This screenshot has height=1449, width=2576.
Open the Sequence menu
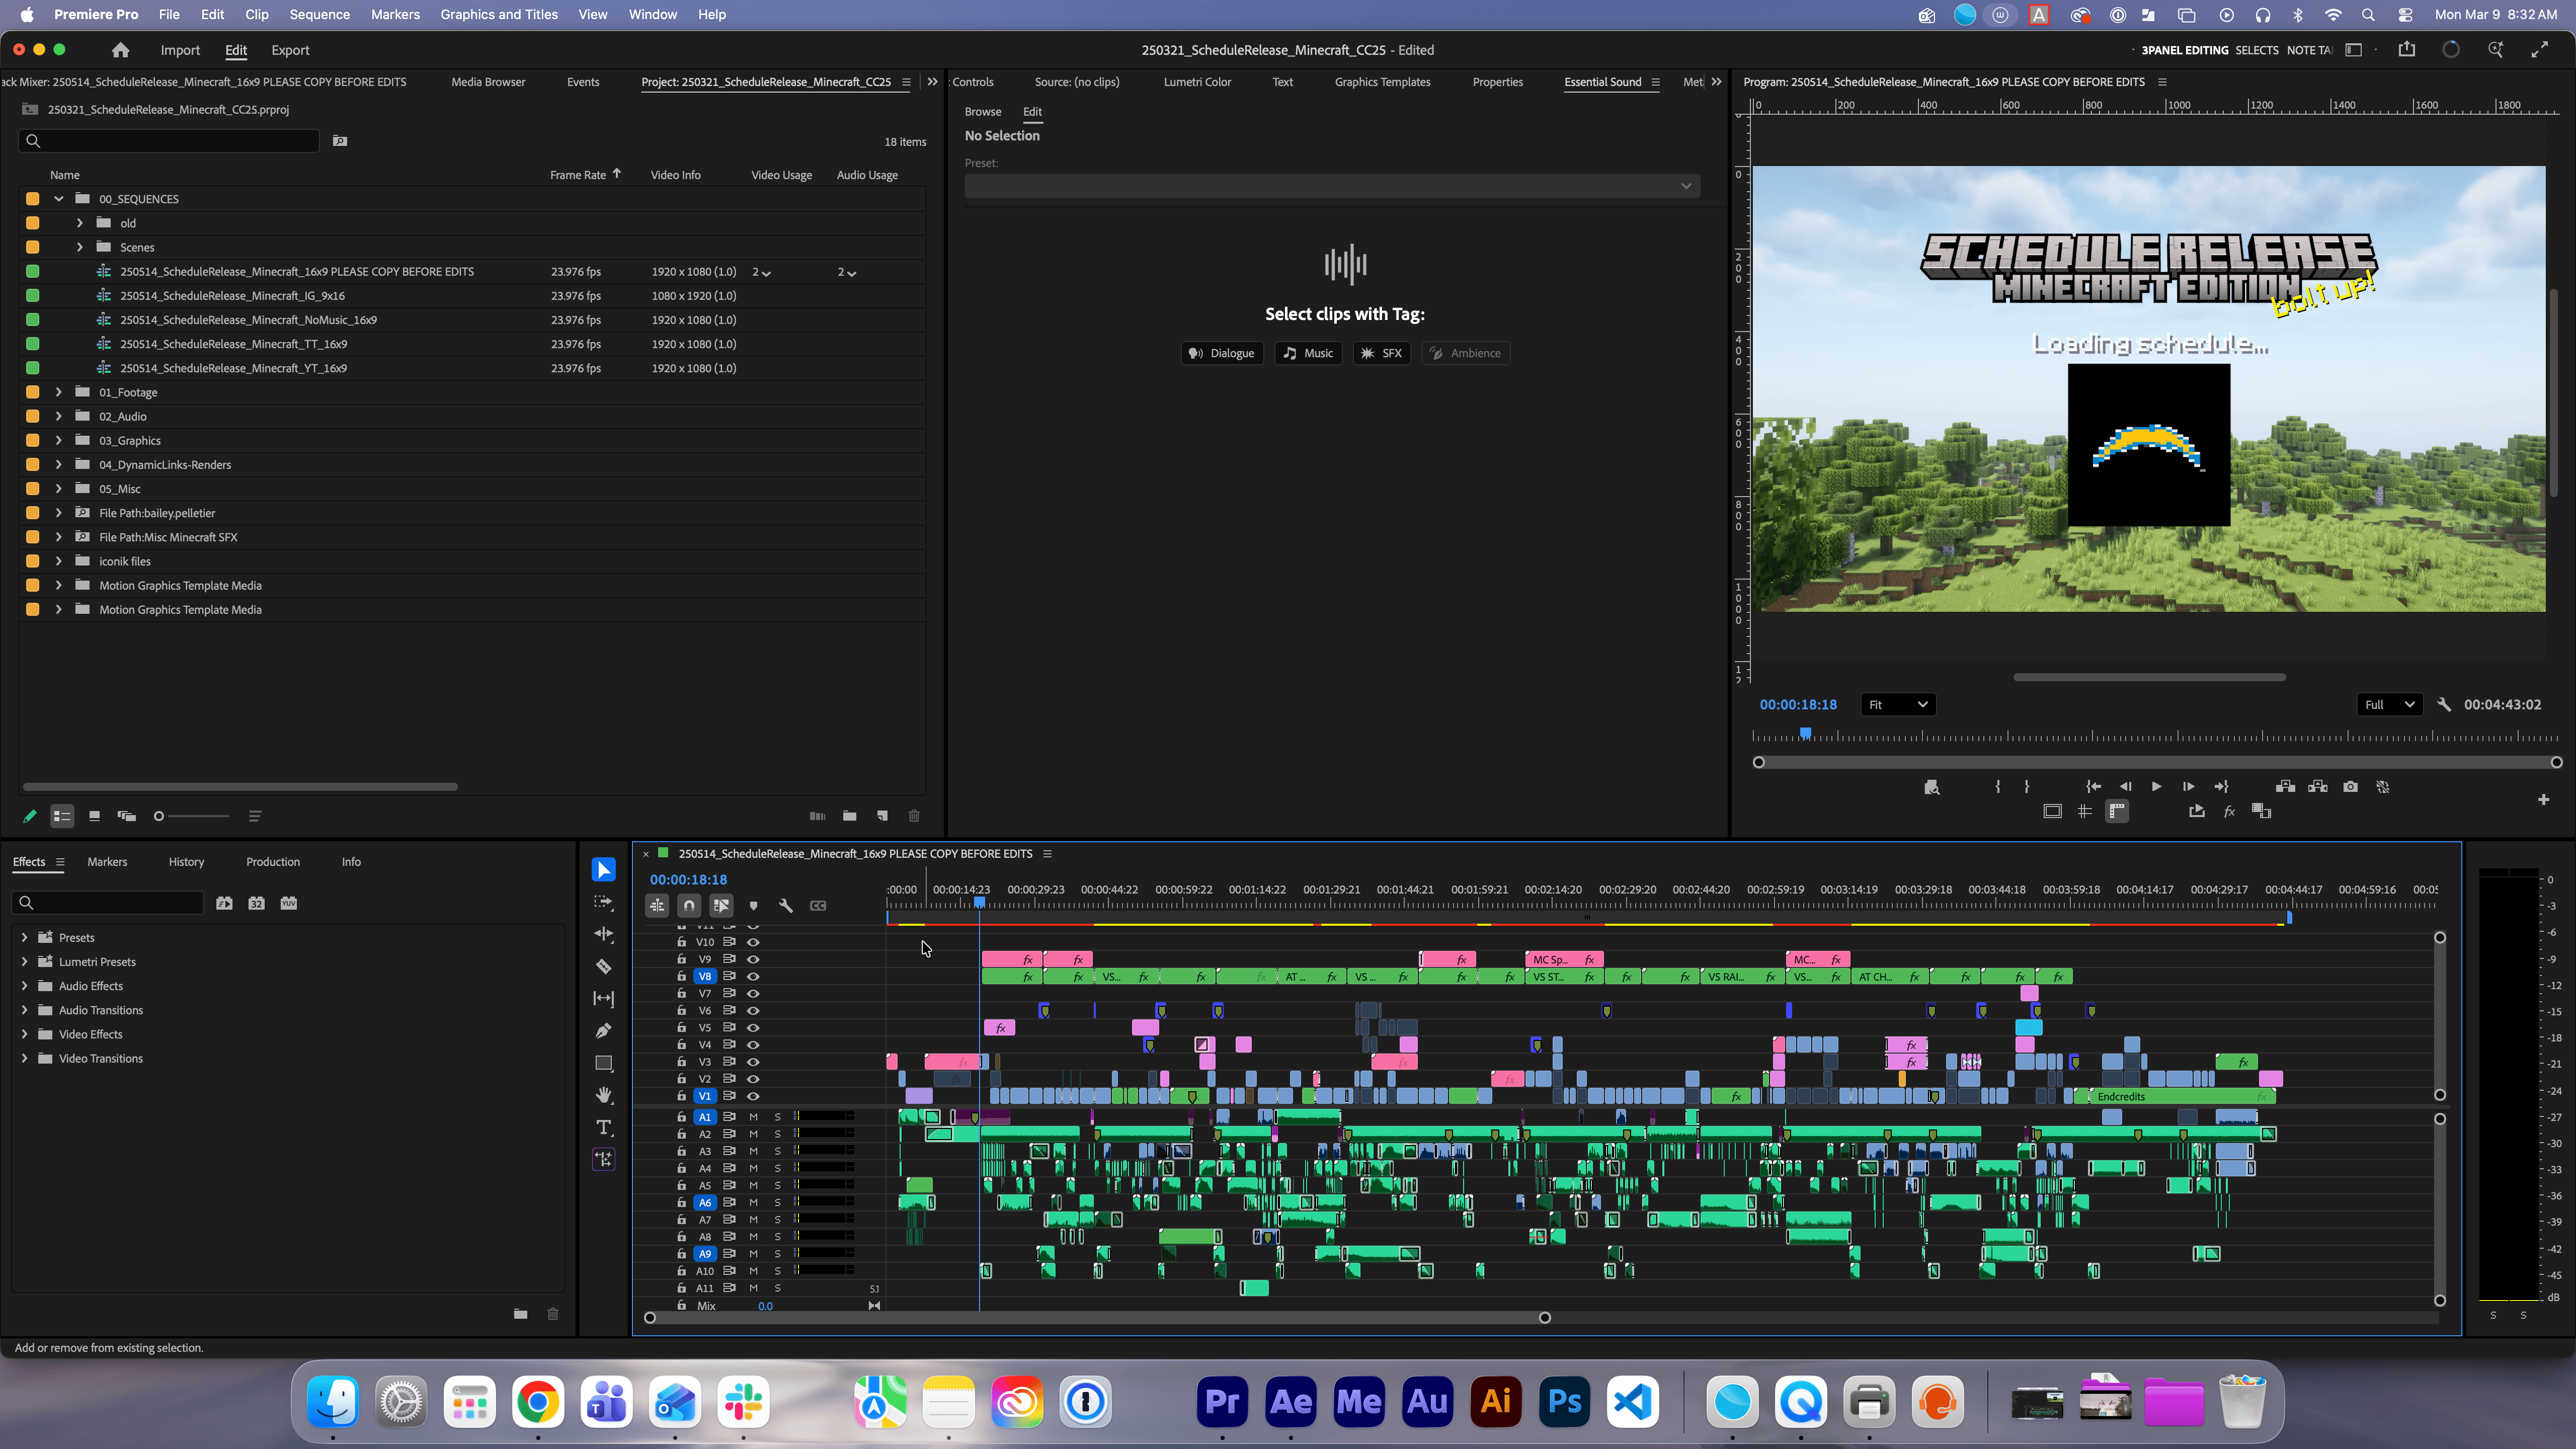click(x=319, y=15)
